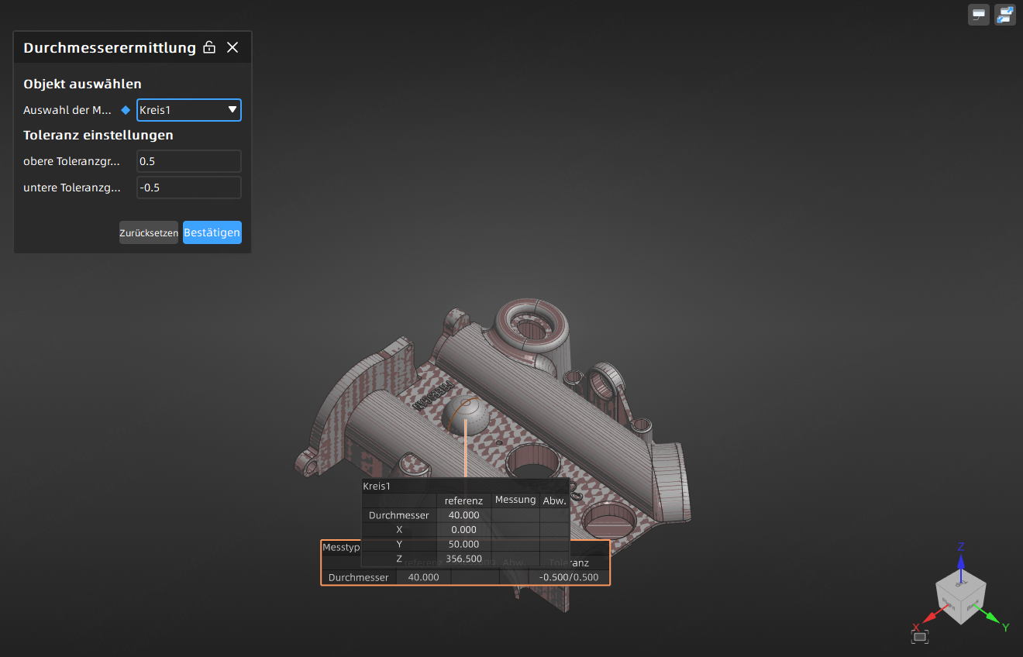Click the Zurücksetzen button
This screenshot has width=1023, height=657.
click(x=149, y=232)
